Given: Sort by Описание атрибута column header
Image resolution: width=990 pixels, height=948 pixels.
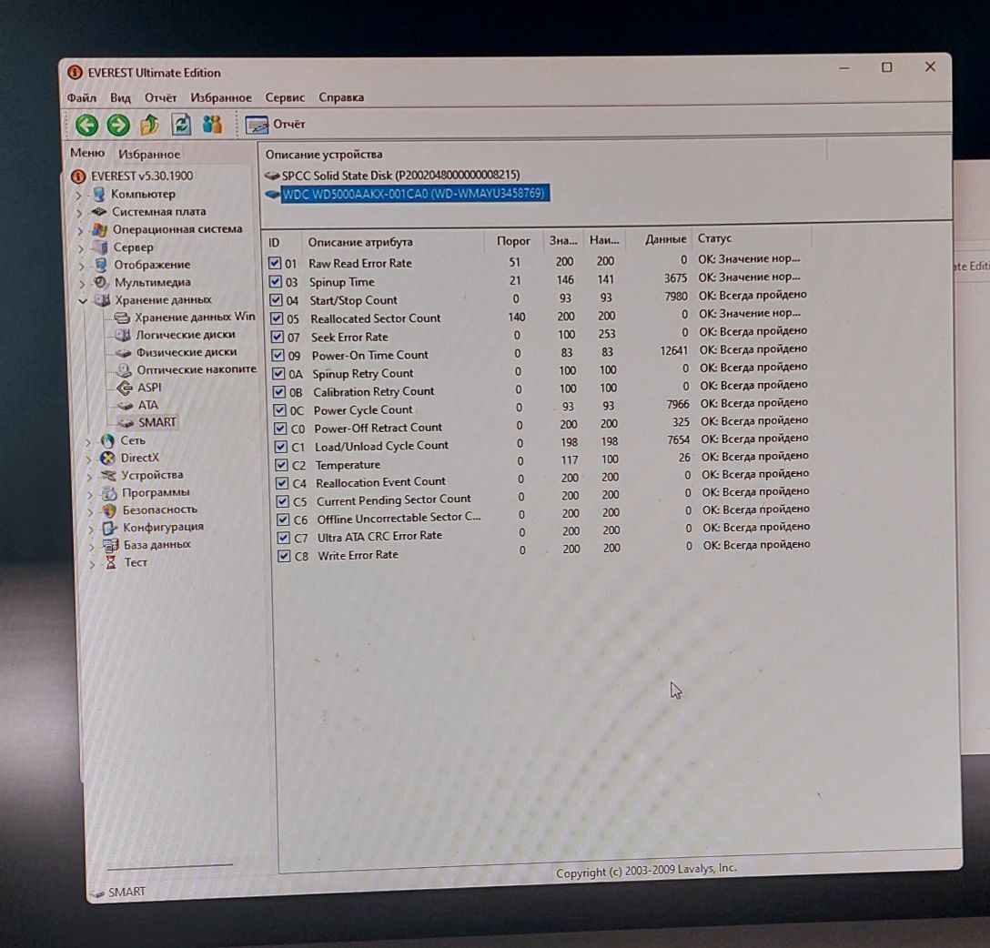Looking at the screenshot, I should [x=360, y=242].
